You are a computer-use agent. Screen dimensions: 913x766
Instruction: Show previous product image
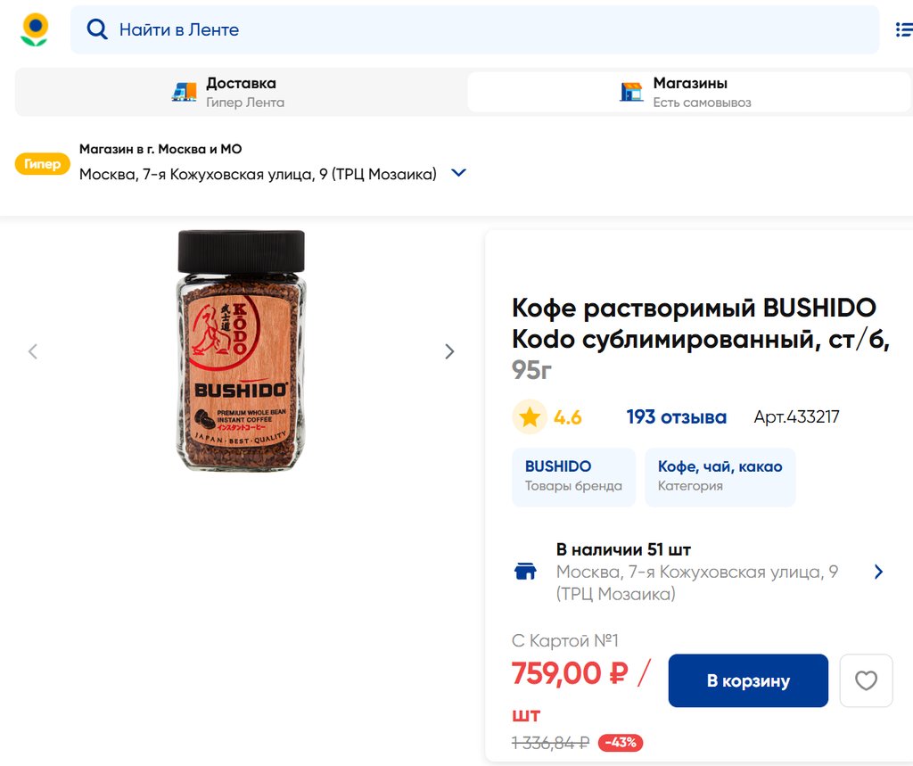click(x=33, y=351)
